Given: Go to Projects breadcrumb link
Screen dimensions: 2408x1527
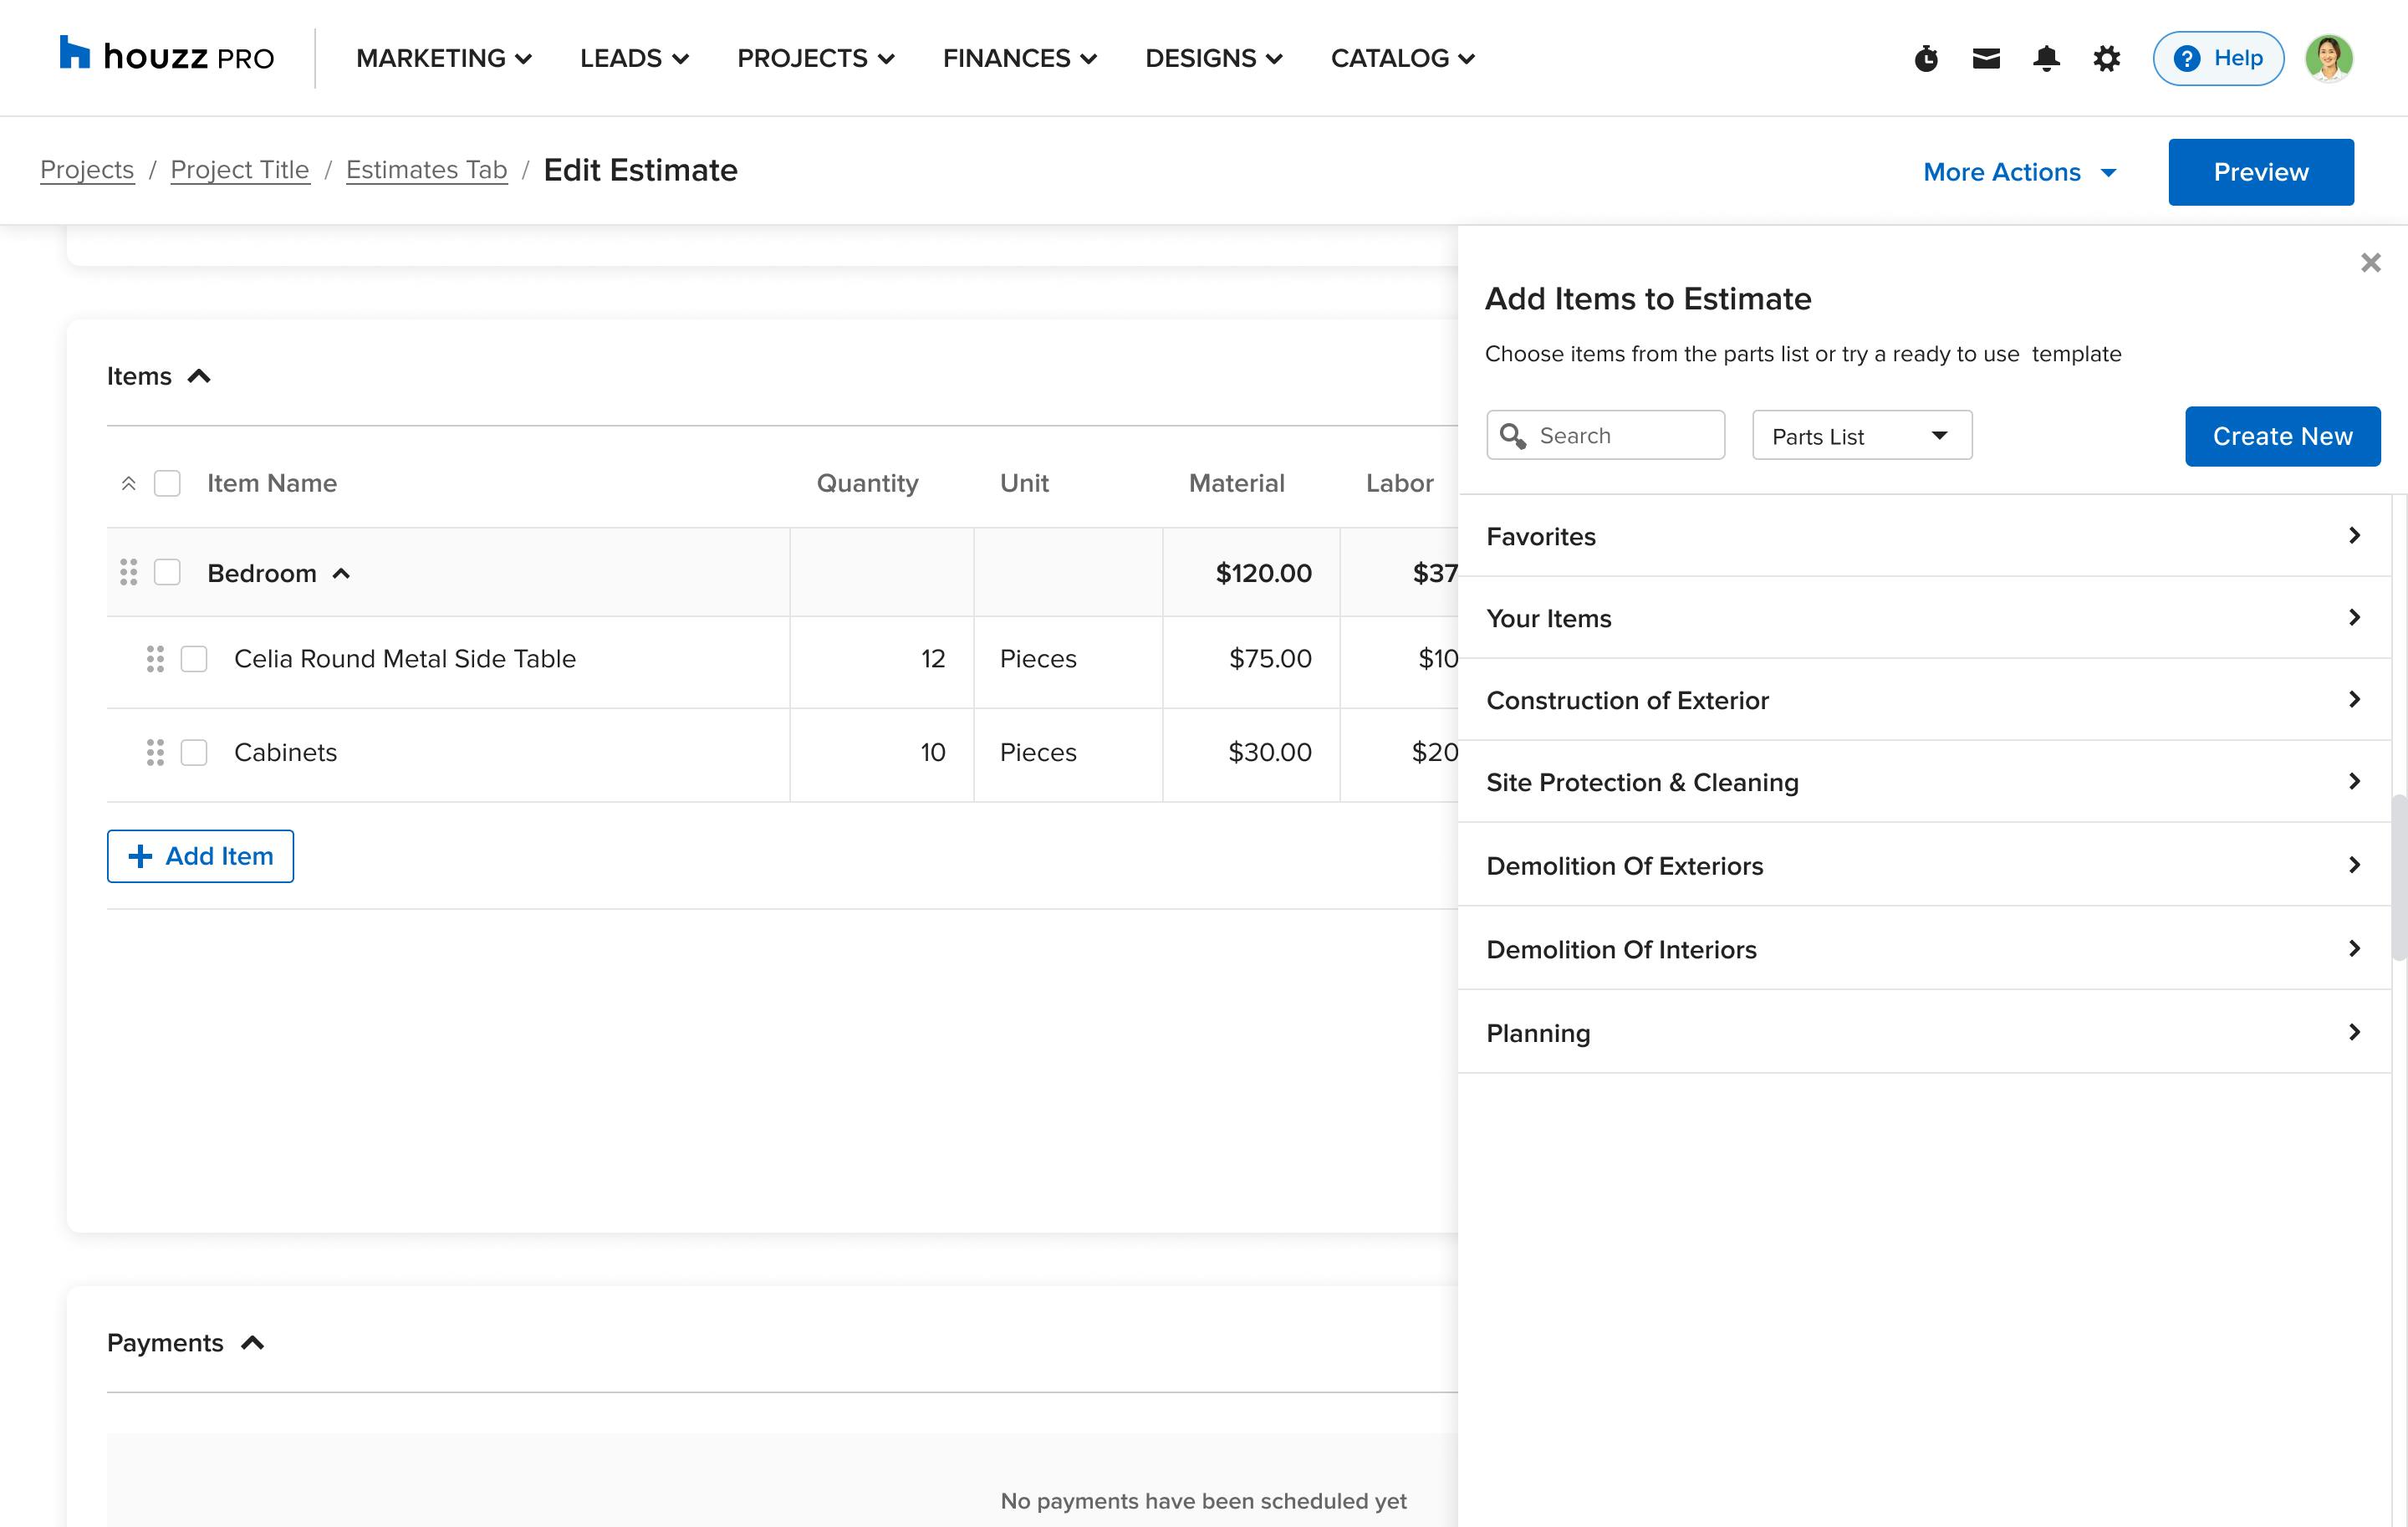Looking at the screenshot, I should tap(87, 170).
